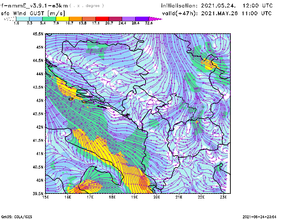Click the 19E longitude axis label
This screenshot has width=284, height=219.
(x=134, y=197)
